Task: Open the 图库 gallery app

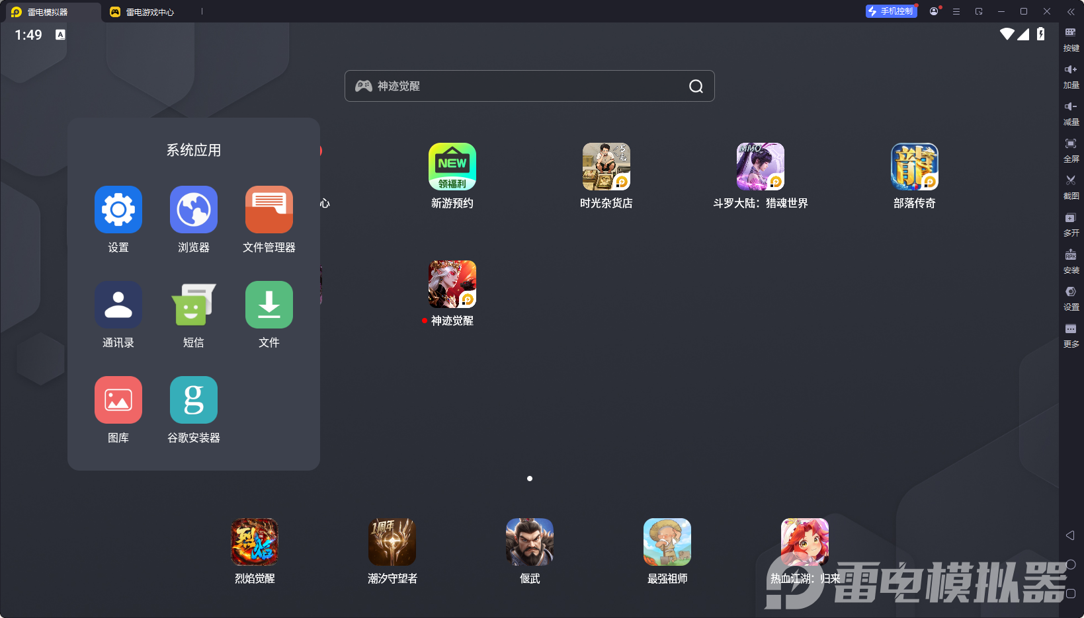Action: [118, 400]
